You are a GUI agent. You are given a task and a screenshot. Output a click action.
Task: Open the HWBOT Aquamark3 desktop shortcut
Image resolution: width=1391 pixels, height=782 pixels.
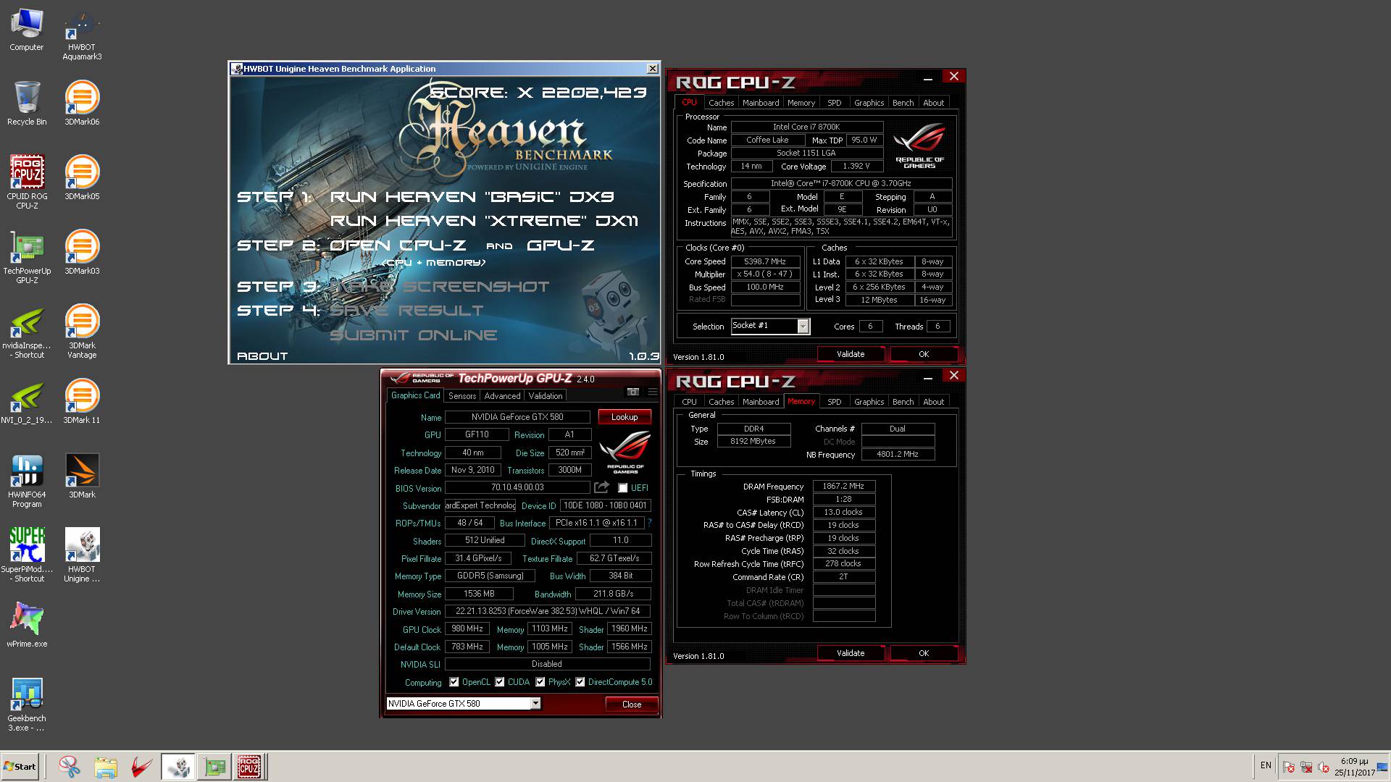pyautogui.click(x=82, y=35)
